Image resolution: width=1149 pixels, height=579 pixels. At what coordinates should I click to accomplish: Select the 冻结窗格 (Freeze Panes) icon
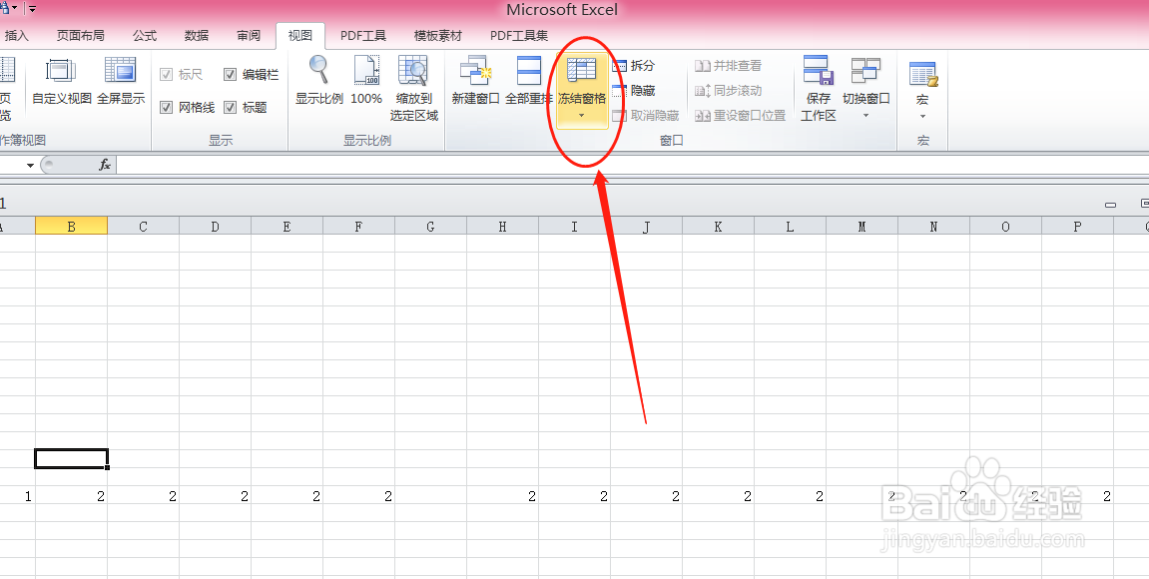click(x=583, y=73)
